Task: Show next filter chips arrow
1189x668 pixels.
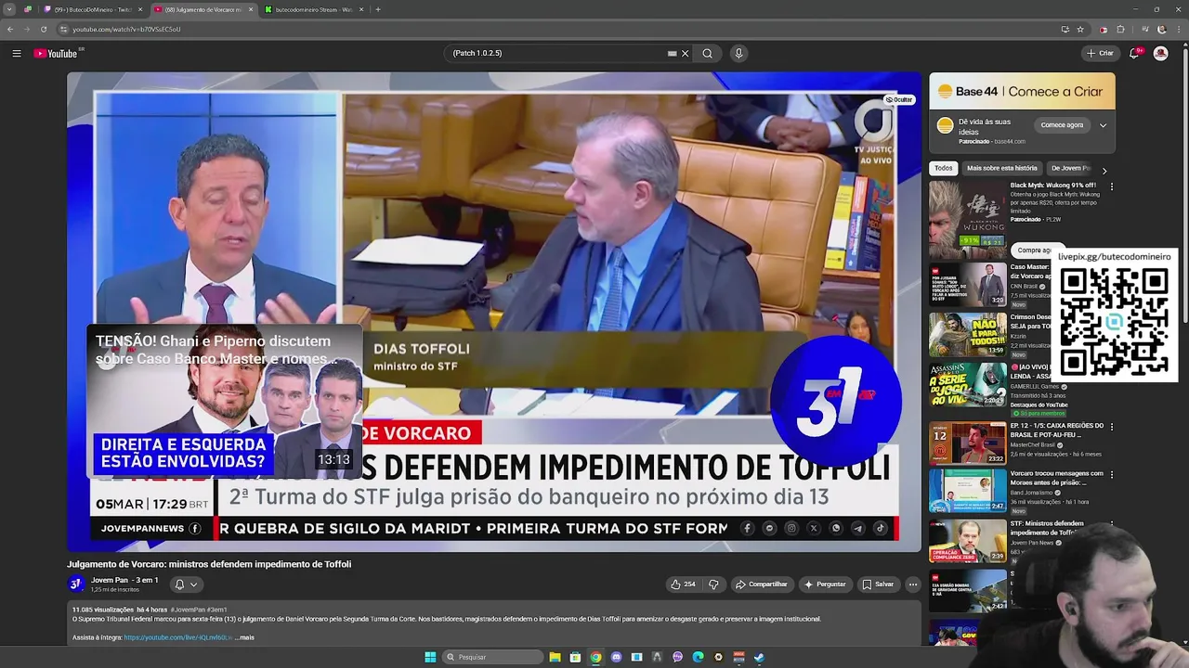Action: click(1104, 171)
